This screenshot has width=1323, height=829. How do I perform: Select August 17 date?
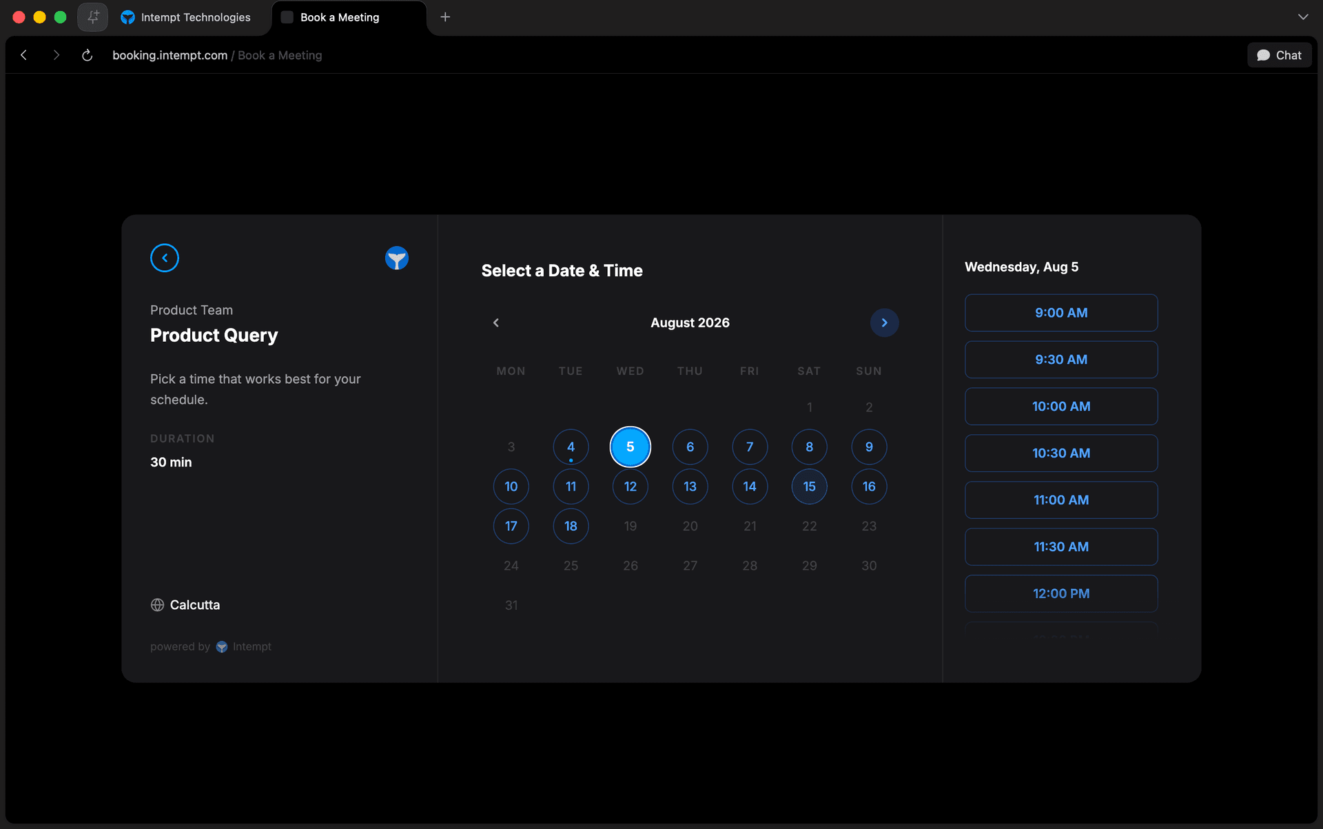[511, 526]
